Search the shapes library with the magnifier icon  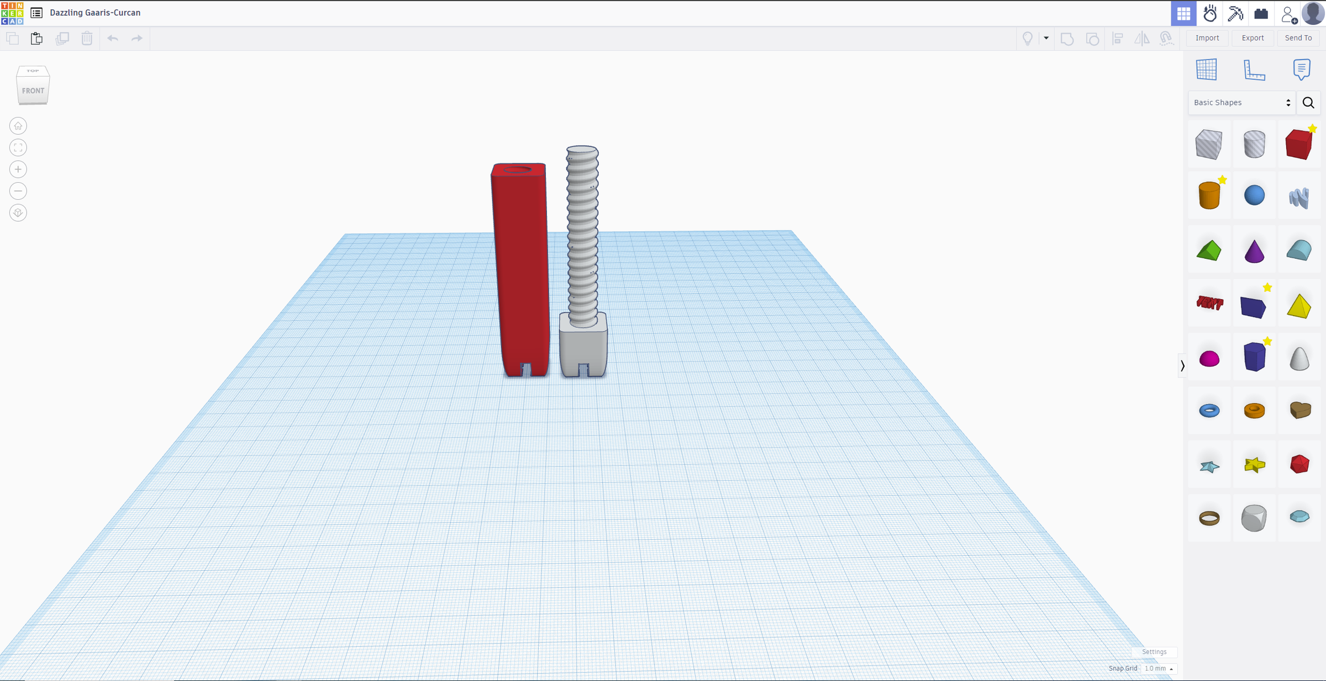tap(1308, 103)
